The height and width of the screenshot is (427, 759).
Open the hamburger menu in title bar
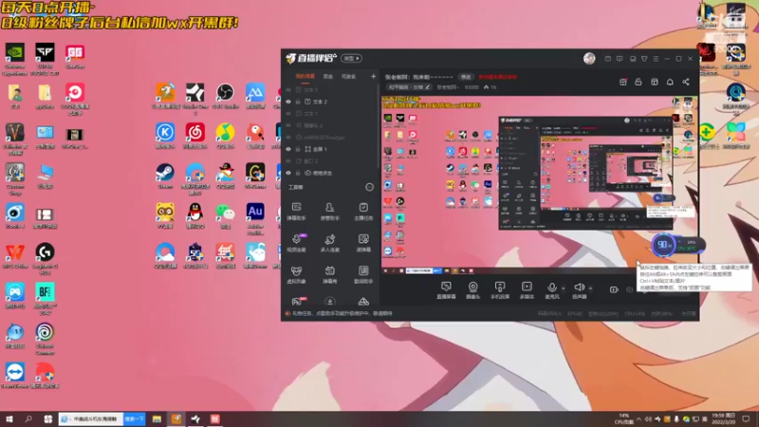656,59
